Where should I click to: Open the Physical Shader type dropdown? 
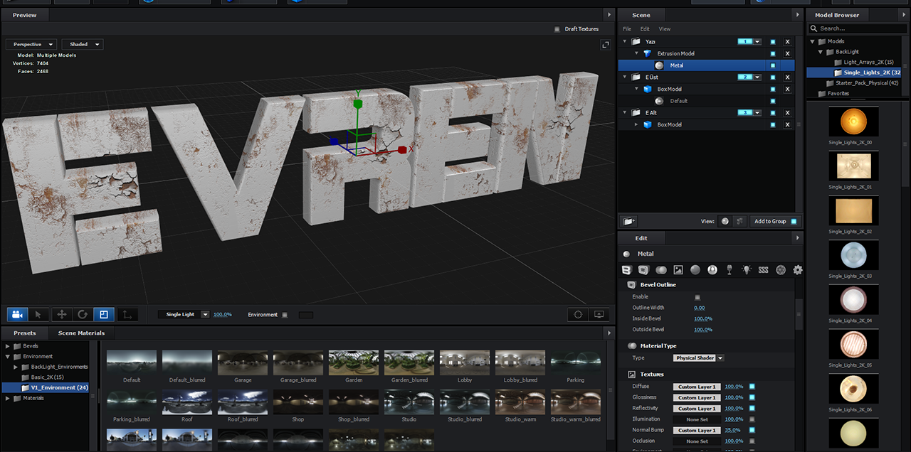tap(700, 358)
